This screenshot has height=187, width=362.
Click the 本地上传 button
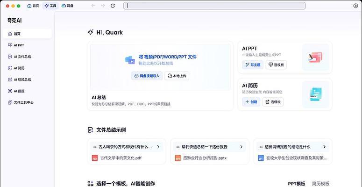pyautogui.click(x=177, y=76)
